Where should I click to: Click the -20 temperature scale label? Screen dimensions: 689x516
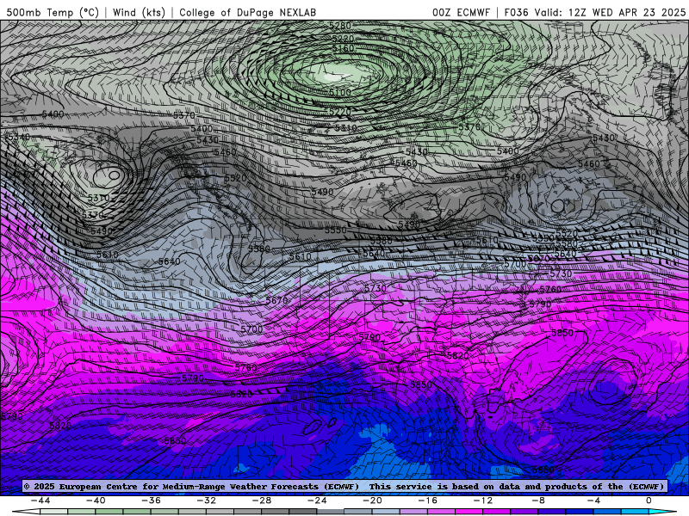click(373, 501)
